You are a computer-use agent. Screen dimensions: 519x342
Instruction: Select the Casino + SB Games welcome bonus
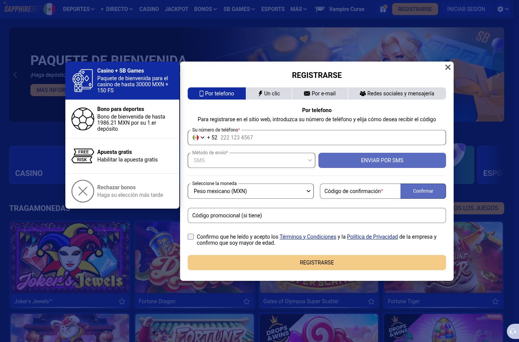[122, 81]
